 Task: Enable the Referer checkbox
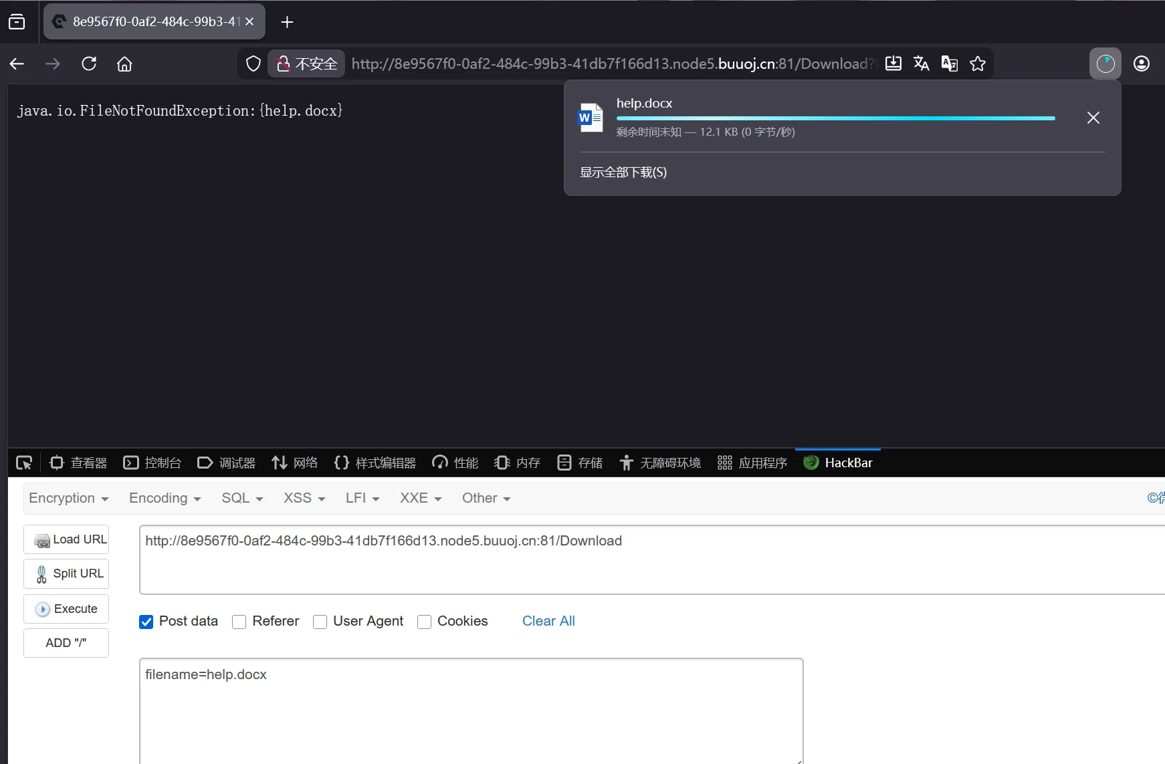click(239, 622)
